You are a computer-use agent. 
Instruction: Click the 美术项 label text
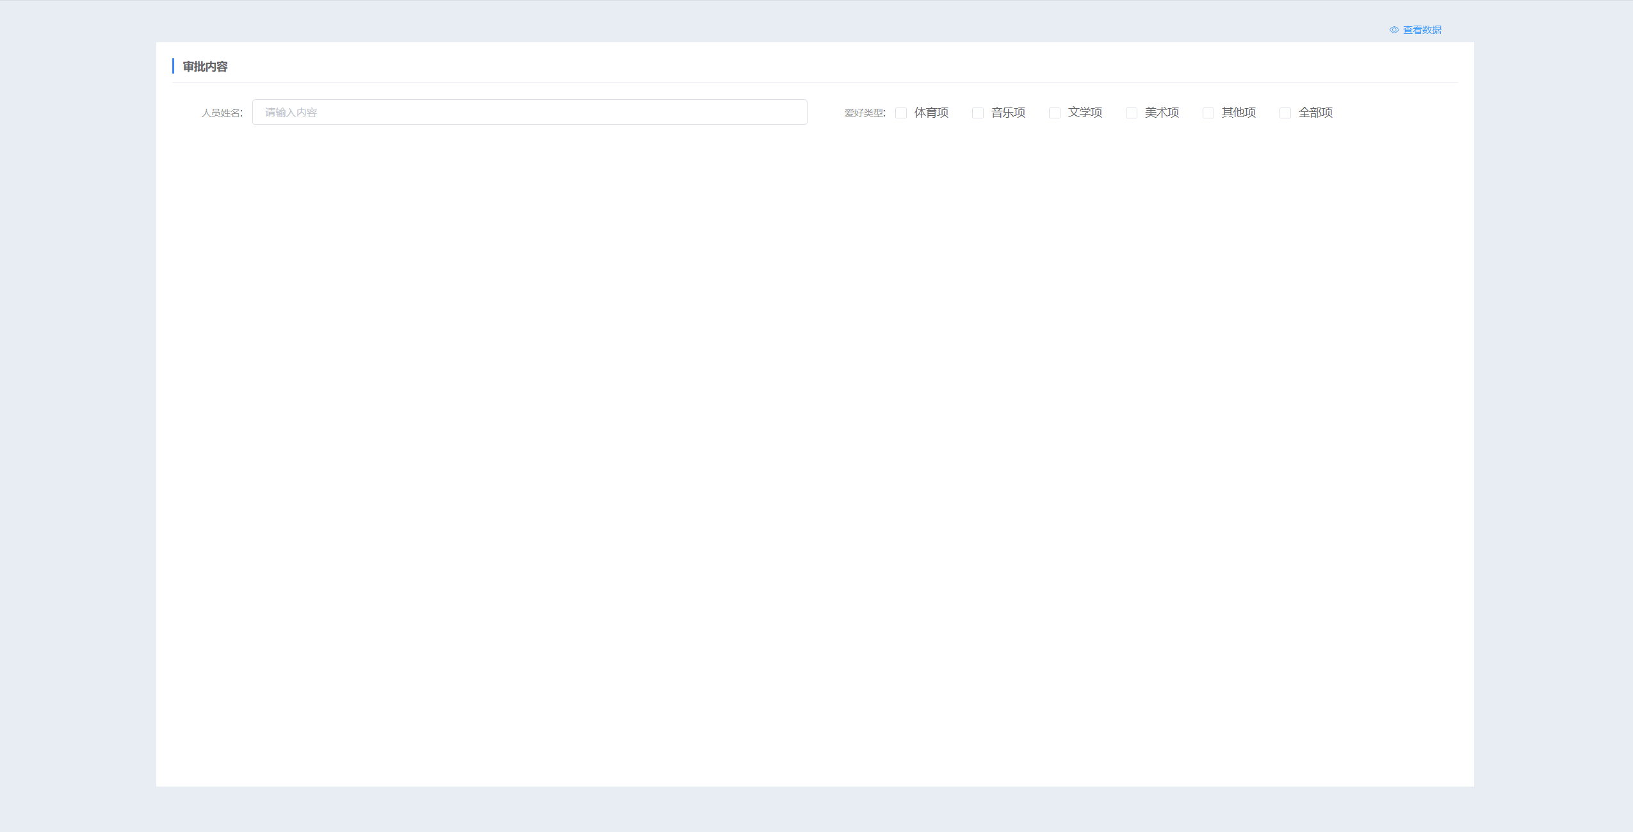click(1162, 113)
